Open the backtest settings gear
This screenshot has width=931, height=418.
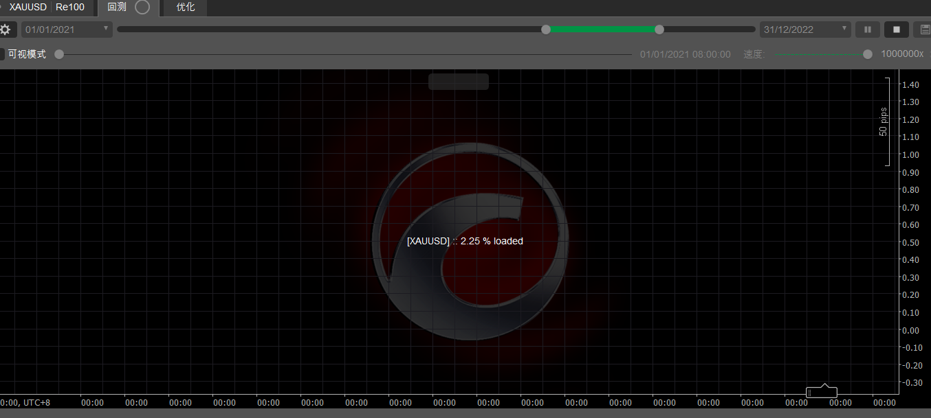pos(6,30)
